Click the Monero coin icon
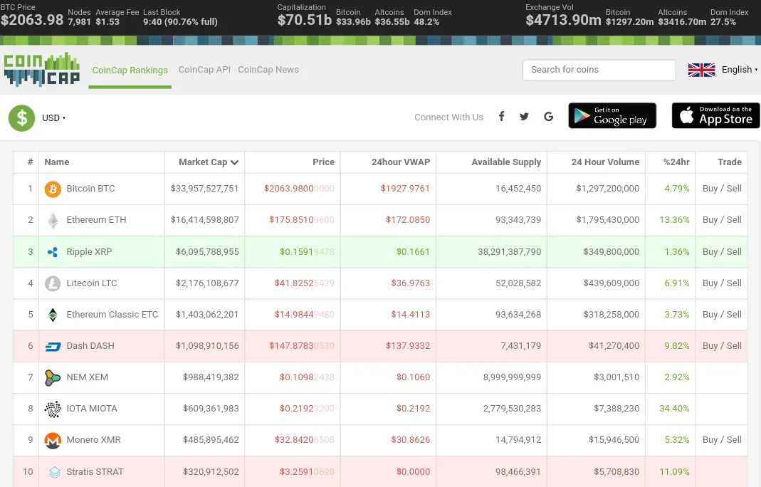This screenshot has height=487, width=761. pos(53,441)
